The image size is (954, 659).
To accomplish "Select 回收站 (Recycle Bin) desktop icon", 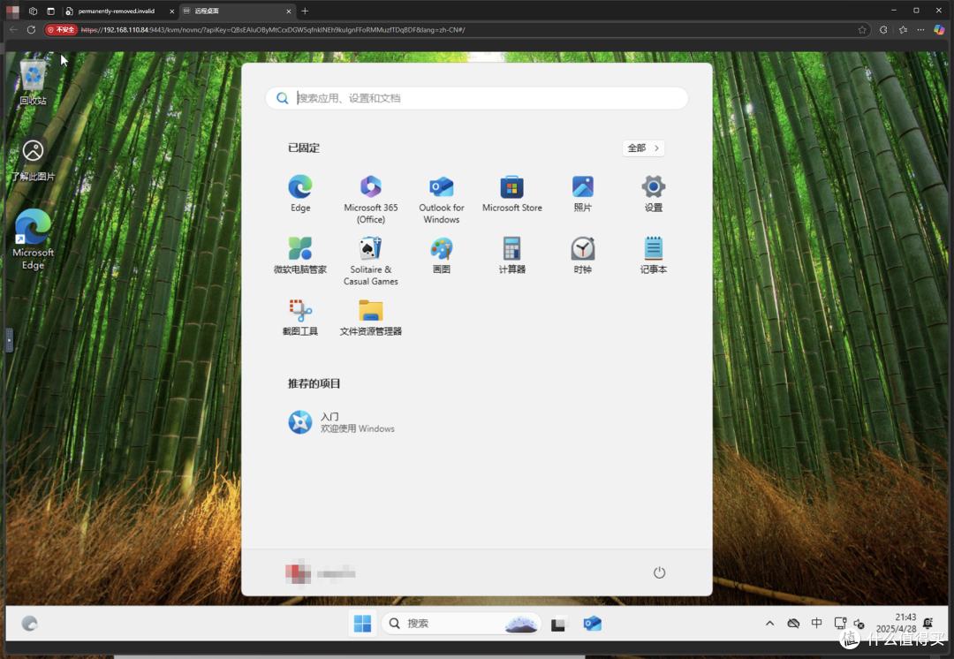I will point(33,83).
